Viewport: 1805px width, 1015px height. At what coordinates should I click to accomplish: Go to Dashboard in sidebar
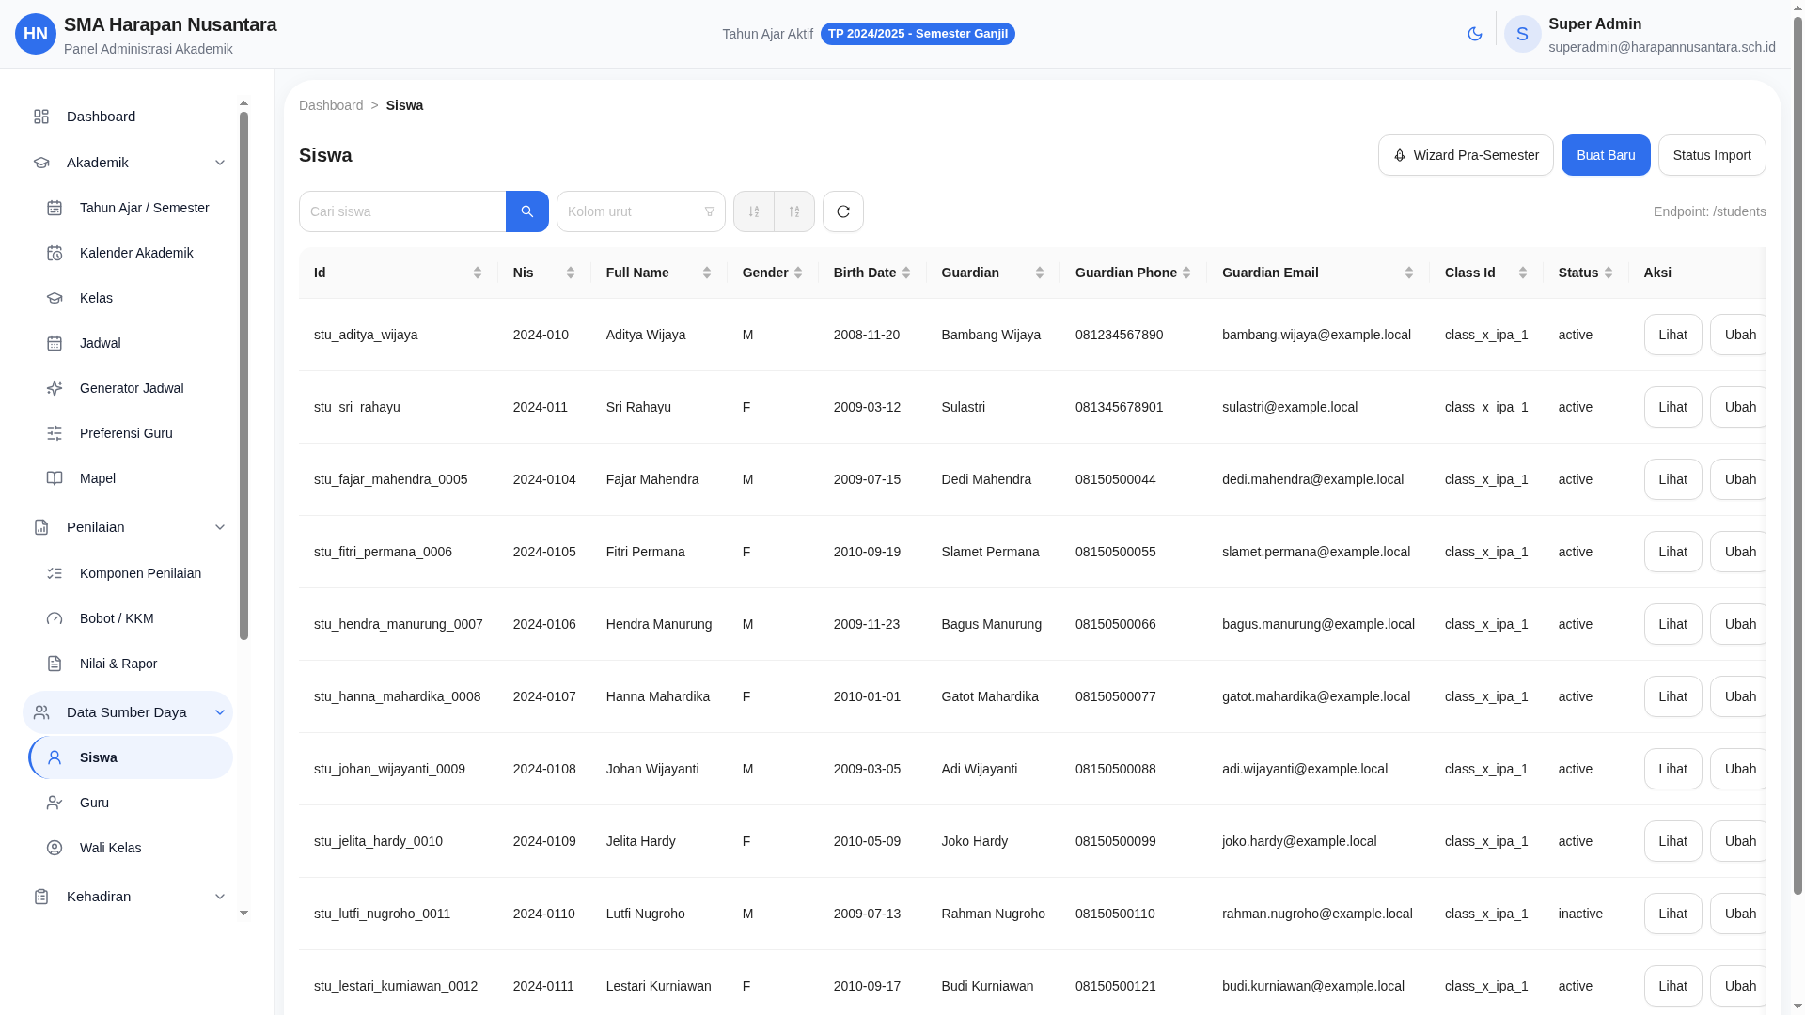(101, 117)
